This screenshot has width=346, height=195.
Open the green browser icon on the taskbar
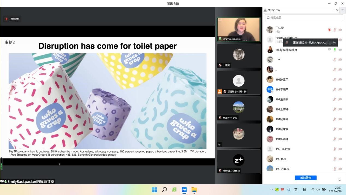pyautogui.click(x=174, y=190)
